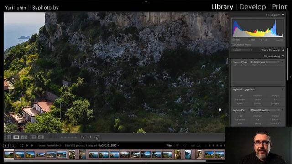Toggle the second flag filter icon beside Filter

[185, 145]
